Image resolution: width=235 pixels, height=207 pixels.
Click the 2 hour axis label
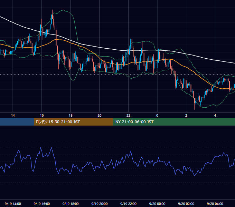click(186, 116)
